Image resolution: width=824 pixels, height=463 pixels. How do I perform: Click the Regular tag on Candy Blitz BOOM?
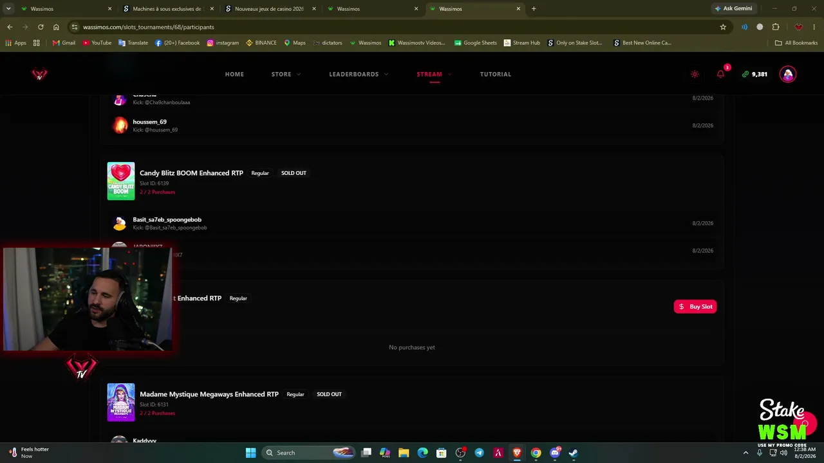[260, 173]
